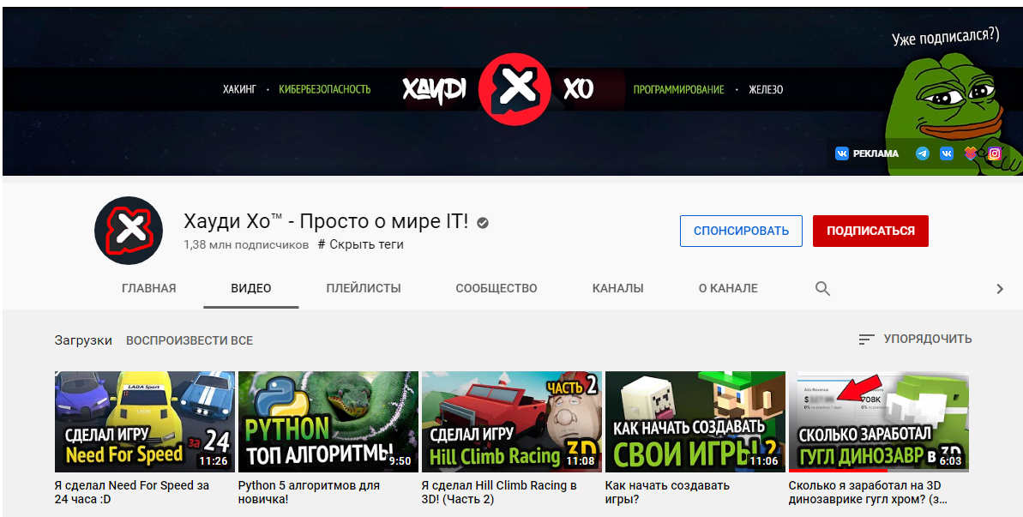Open the Каналы tab
Viewport: 1023px width, 517px height.
(618, 288)
